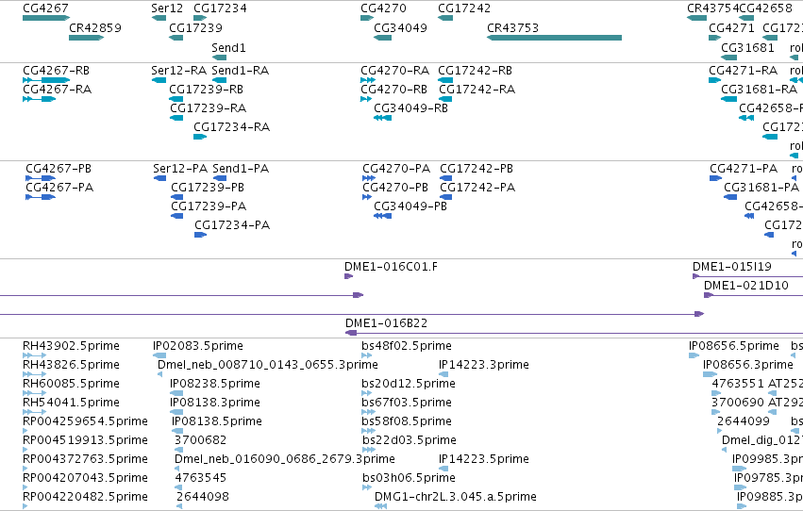Viewport: 803px width, 511px height.
Task: Select EST bs48f02.5prime
Action: click(x=366, y=355)
